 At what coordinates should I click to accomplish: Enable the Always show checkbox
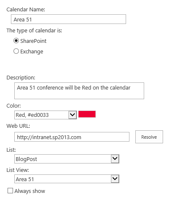pos(10,191)
